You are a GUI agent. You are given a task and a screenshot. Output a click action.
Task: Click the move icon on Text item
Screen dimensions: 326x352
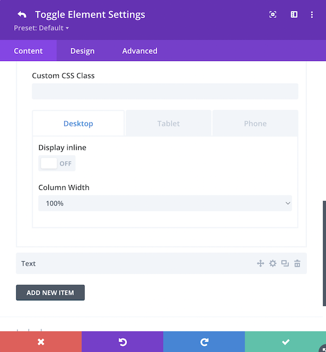(x=260, y=263)
